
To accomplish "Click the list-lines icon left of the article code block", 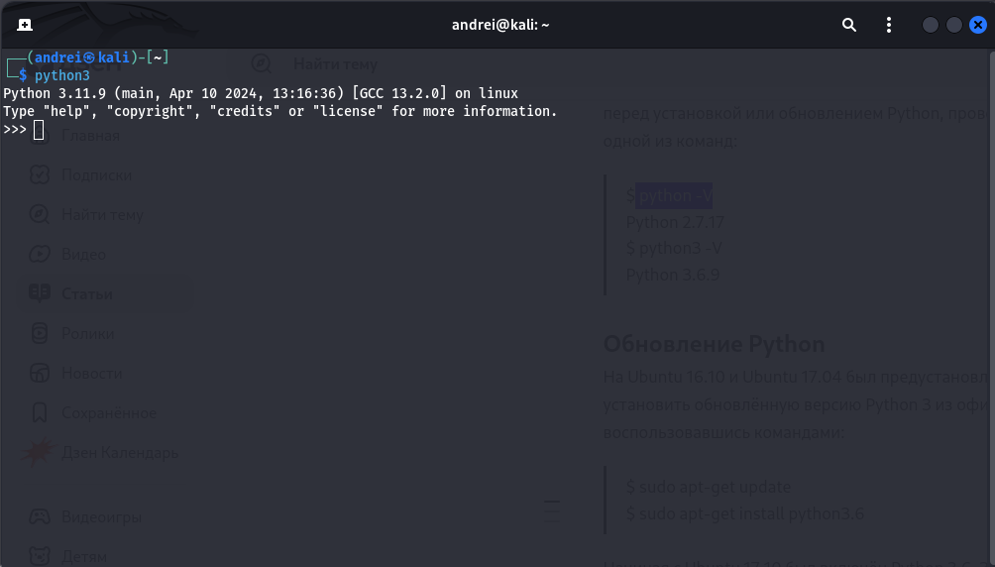I will tap(552, 511).
